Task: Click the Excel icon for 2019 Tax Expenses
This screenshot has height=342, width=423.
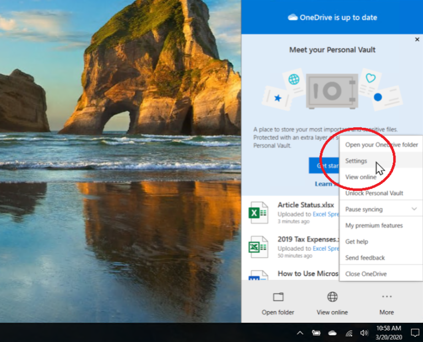Action: [x=258, y=247]
